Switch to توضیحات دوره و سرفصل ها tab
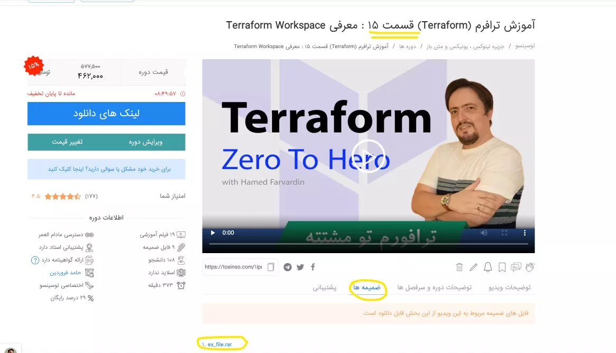Viewport: 616px width, 353px height. pyautogui.click(x=434, y=287)
